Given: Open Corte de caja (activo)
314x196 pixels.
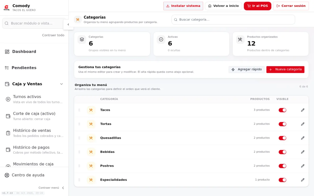Looking at the screenshot, I should coord(34,116).
